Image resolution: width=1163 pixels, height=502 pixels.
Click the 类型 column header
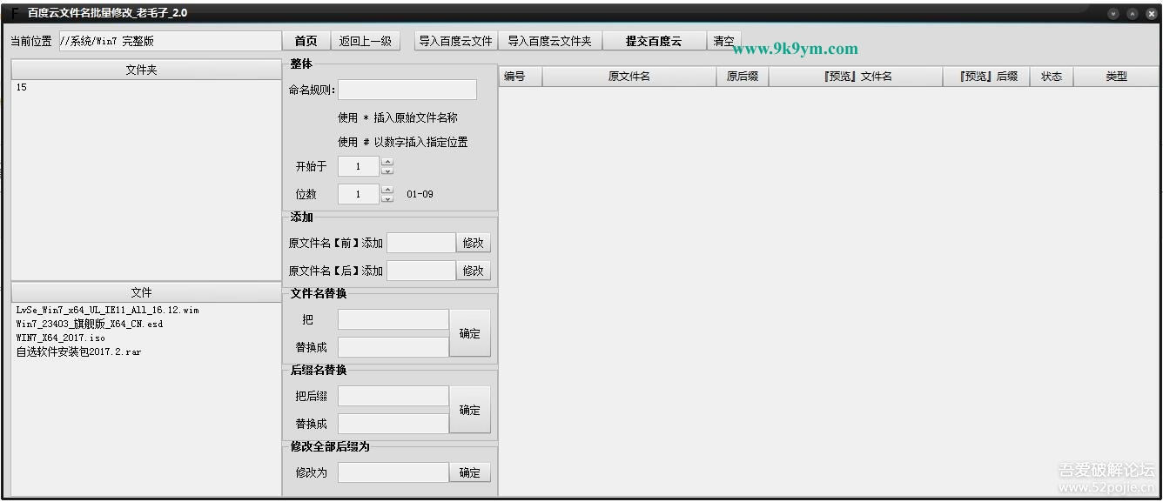tap(1117, 77)
